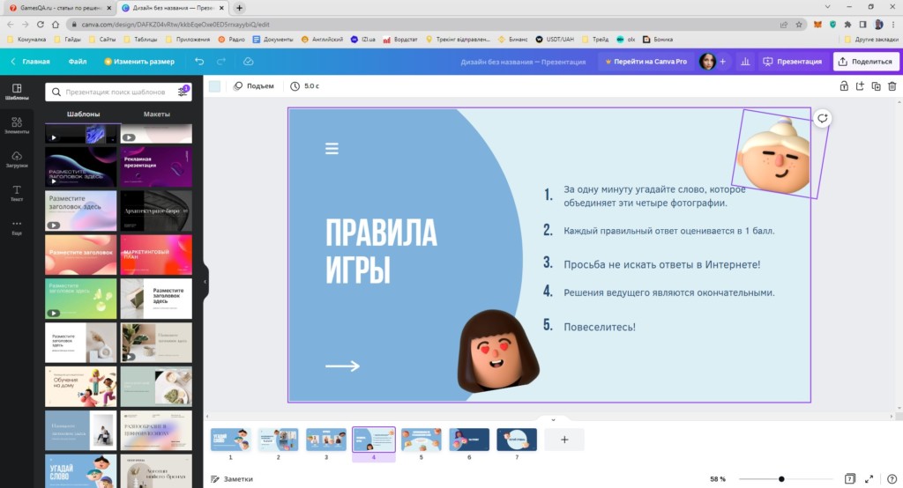Viewport: 903px width, 488px height.
Task: Click the undo arrow in the Canva header
Action: (x=199, y=62)
